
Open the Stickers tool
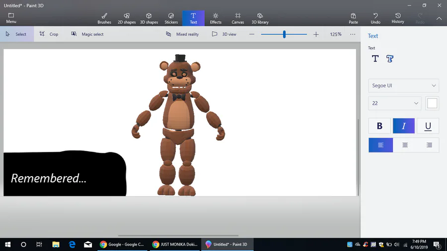(171, 18)
